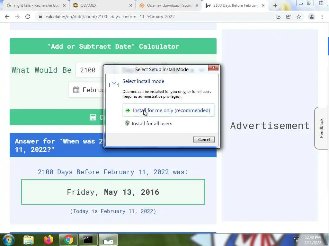The height and width of the screenshot is (246, 329).
Task: Switch to Odamex download SourceForge tab
Action: 169,5
